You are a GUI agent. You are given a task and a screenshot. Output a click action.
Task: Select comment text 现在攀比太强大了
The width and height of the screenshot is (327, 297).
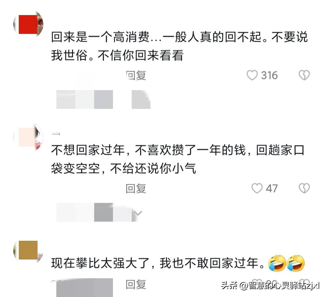pos(100,263)
